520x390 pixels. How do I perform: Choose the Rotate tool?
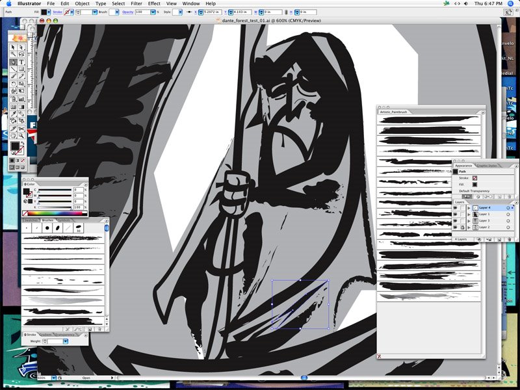click(x=13, y=83)
